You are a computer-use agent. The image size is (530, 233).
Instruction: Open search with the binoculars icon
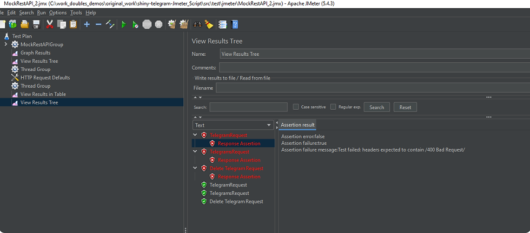coord(197,24)
